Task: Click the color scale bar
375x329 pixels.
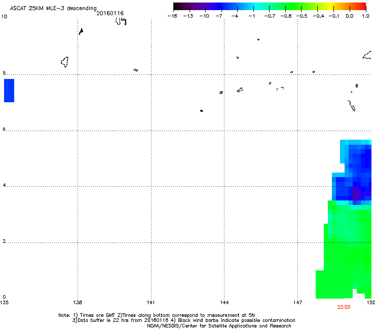Action: click(270, 7)
